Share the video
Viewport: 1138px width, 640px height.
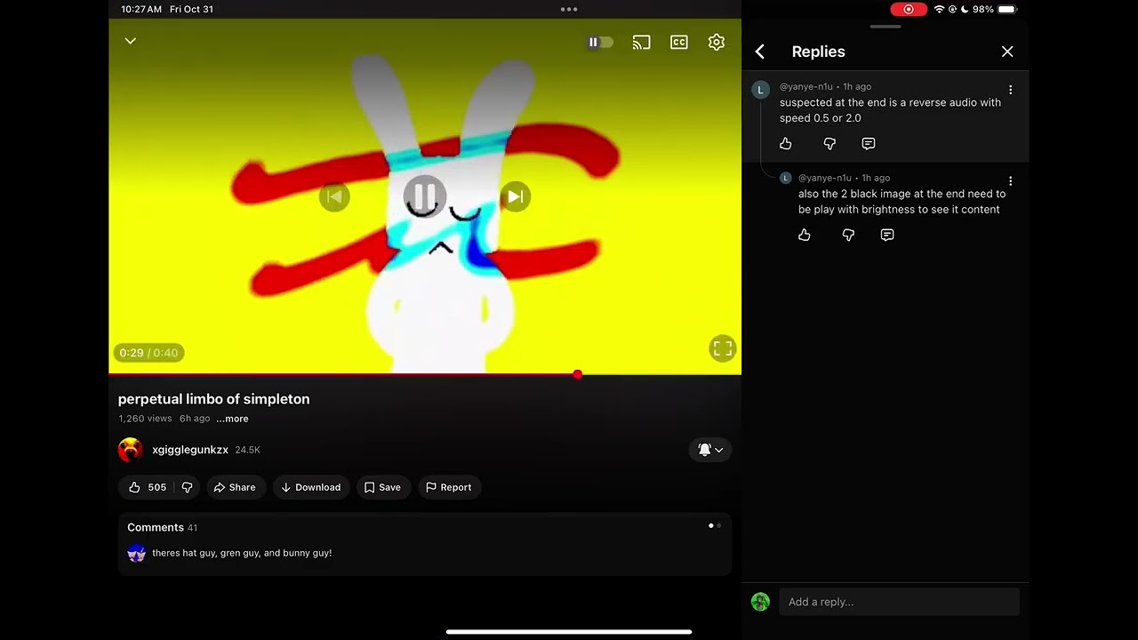coord(235,487)
